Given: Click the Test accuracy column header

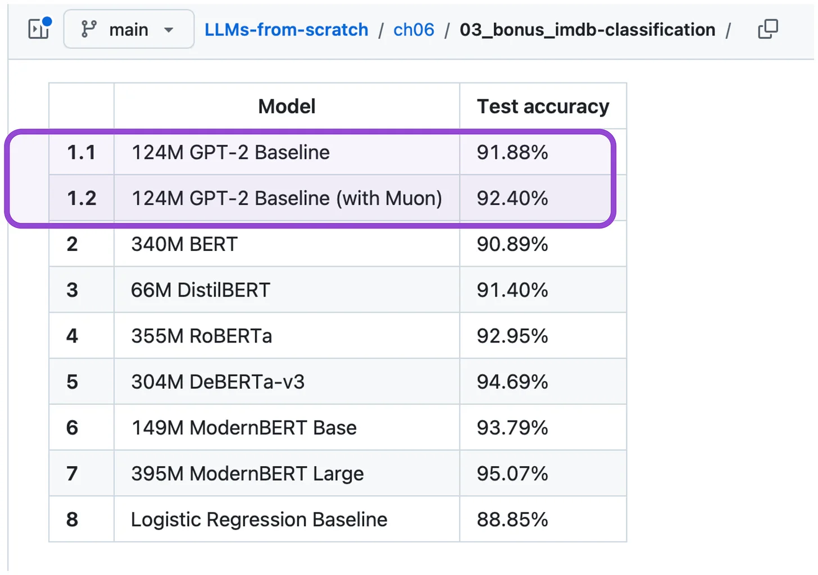Looking at the screenshot, I should [543, 106].
